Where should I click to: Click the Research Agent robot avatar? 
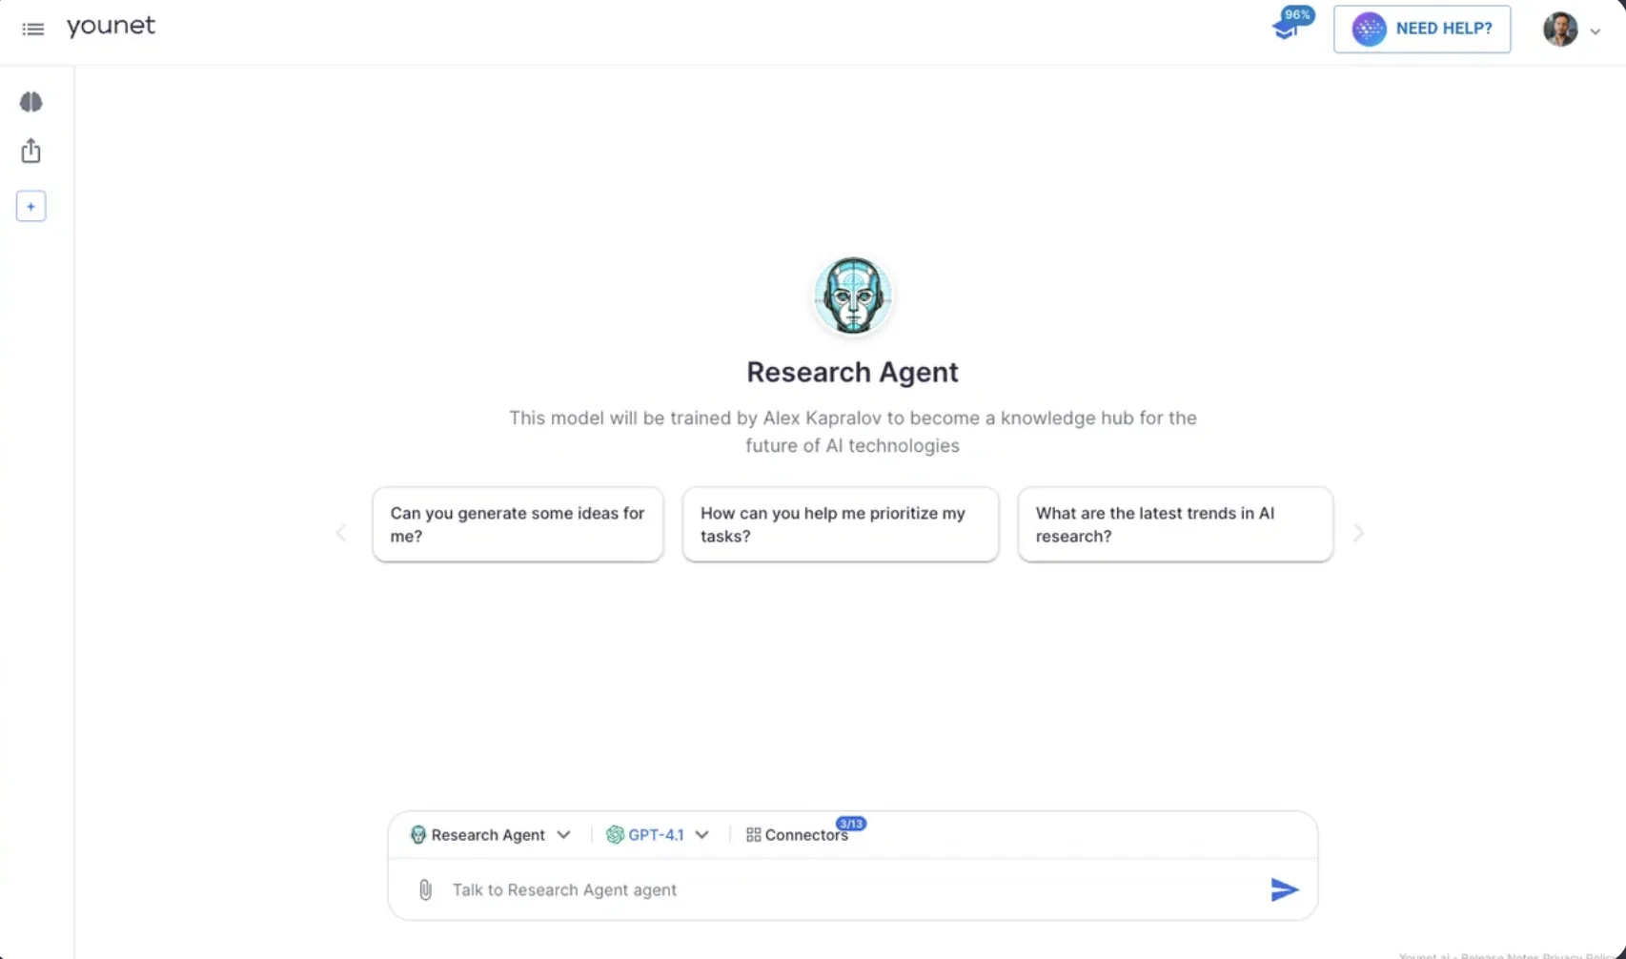(x=852, y=296)
